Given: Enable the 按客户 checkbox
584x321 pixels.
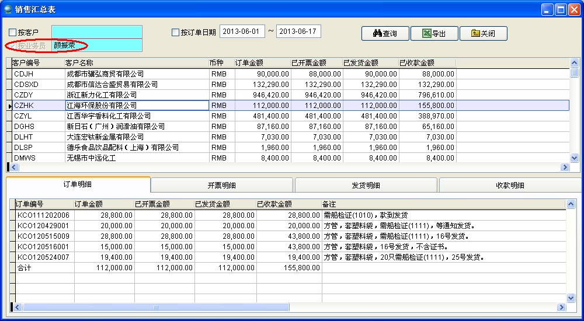Looking at the screenshot, I should click(13, 32).
